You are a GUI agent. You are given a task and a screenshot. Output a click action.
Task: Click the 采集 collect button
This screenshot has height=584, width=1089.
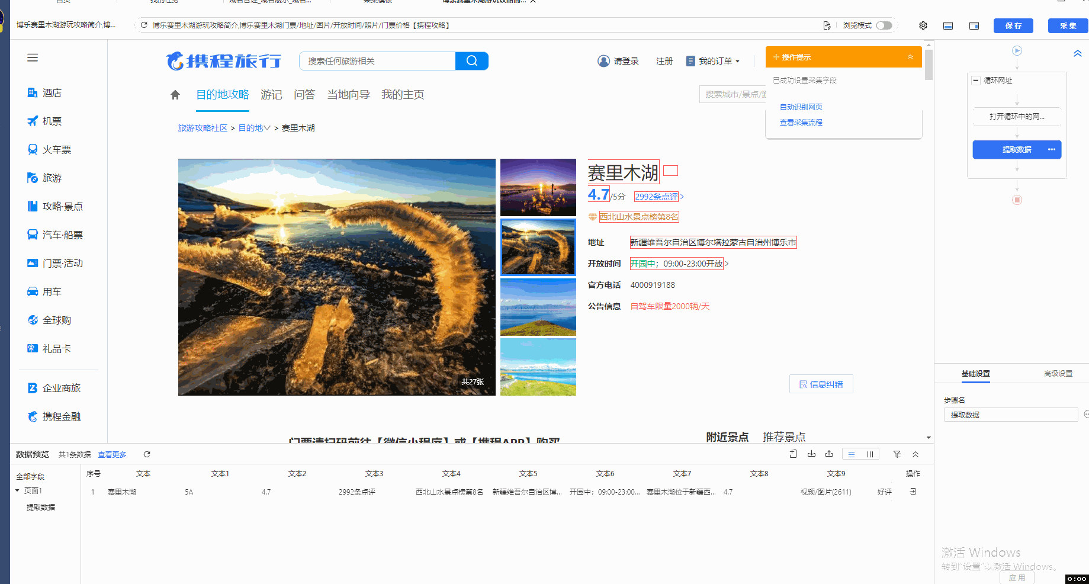coord(1068,25)
